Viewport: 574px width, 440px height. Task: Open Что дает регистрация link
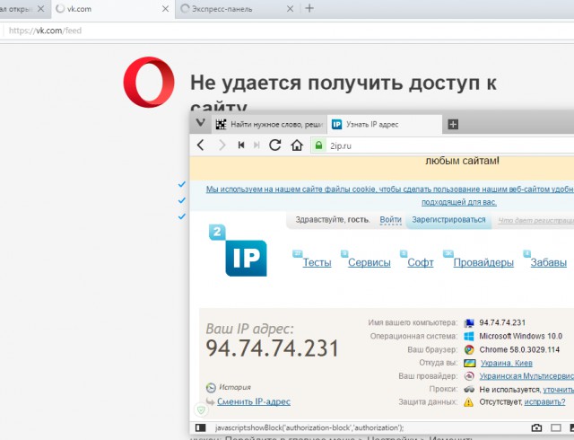pyautogui.click(x=536, y=220)
